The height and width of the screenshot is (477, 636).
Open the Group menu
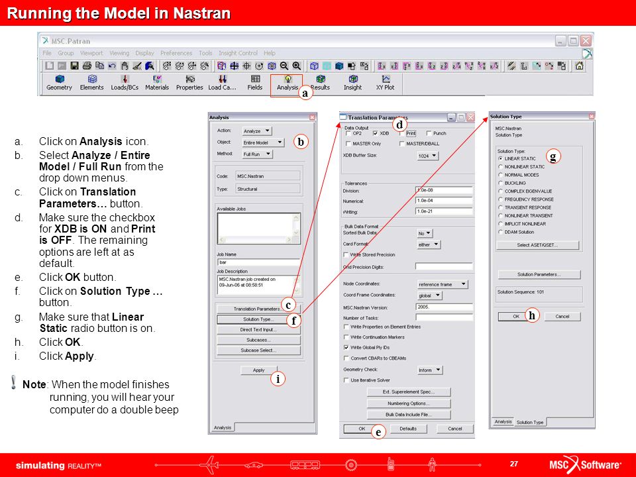tap(66, 53)
